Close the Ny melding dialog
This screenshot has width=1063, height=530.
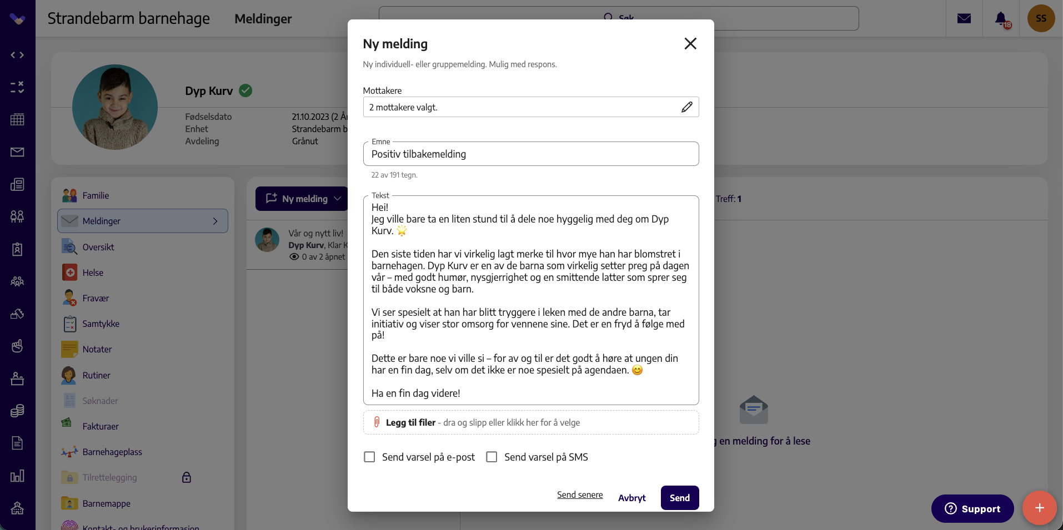[690, 43]
